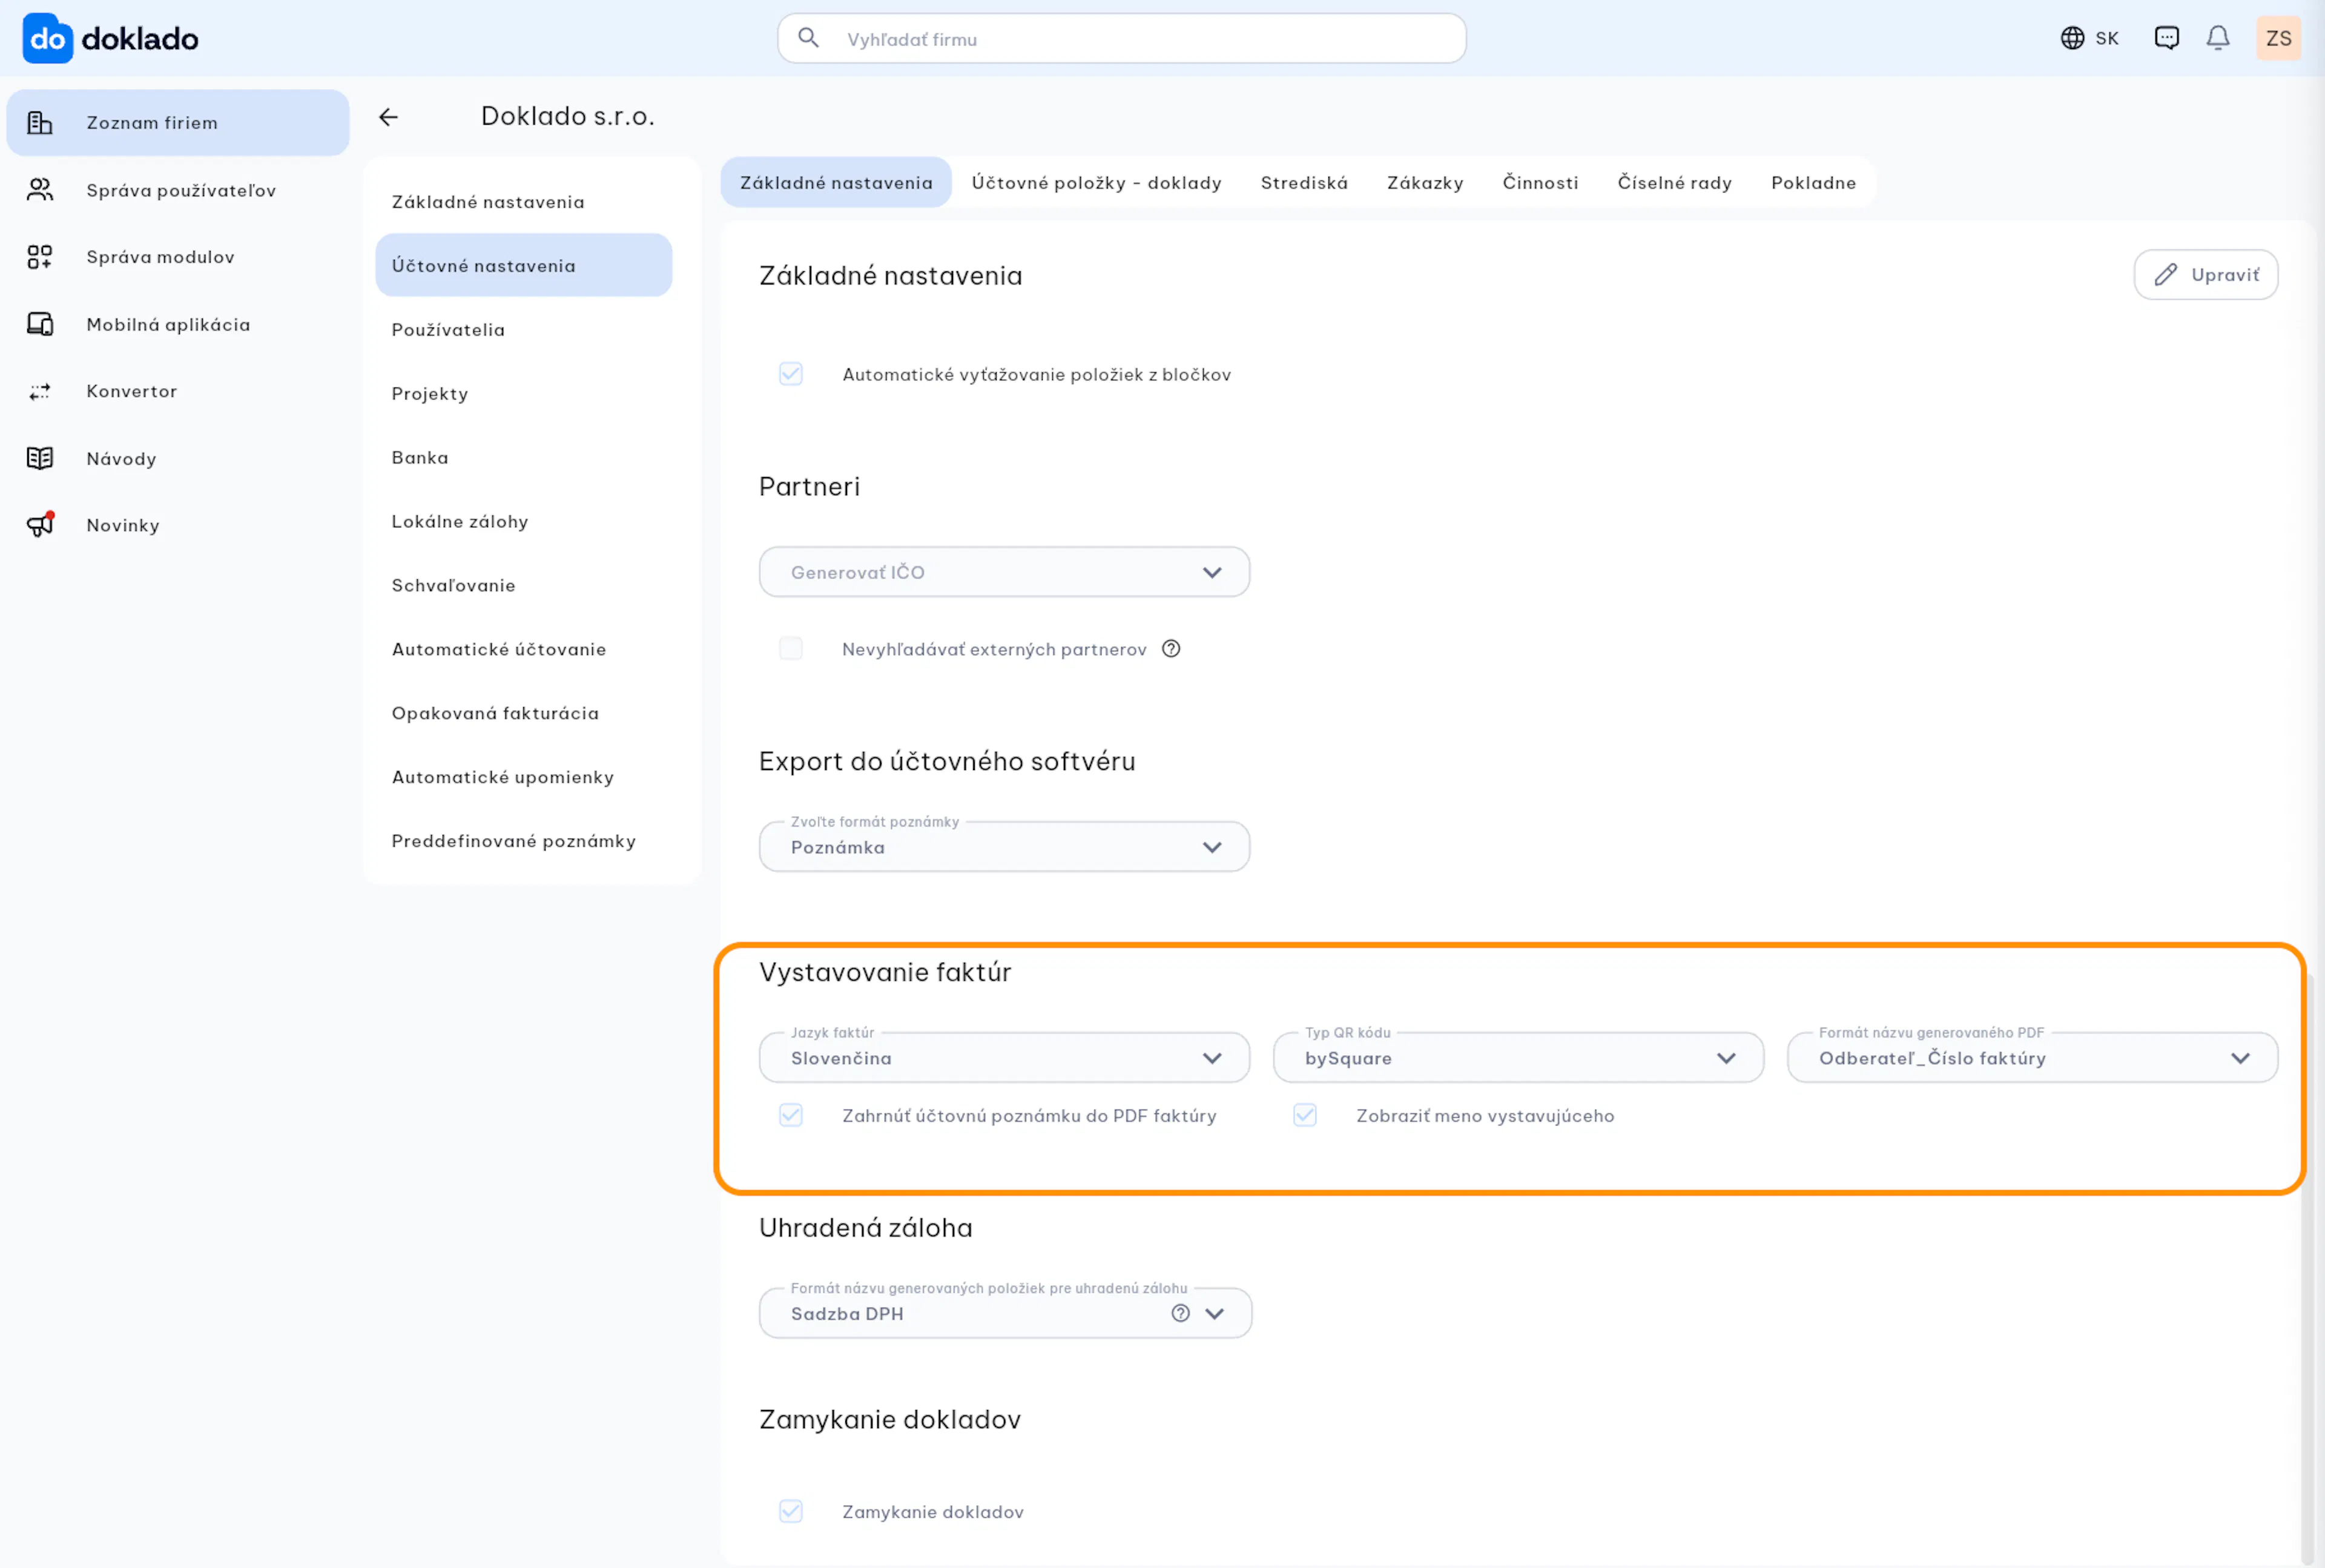Open the Formát názvu generovaného PDF dropdown

click(x=2032, y=1058)
